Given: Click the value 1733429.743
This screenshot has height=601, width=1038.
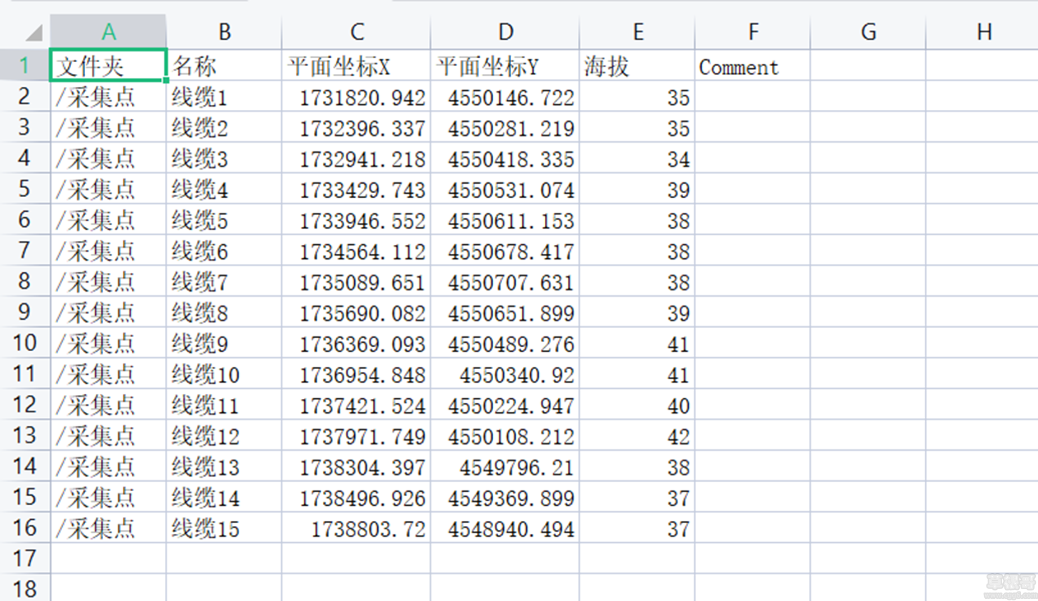Looking at the screenshot, I should (362, 190).
